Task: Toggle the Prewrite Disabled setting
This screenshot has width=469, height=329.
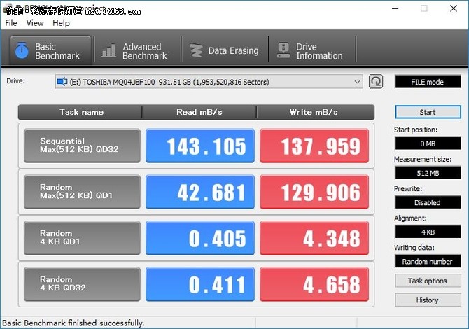Action: coord(428,202)
